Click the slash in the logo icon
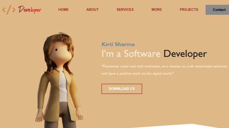The height and width of the screenshot is (128, 229). 9,10
